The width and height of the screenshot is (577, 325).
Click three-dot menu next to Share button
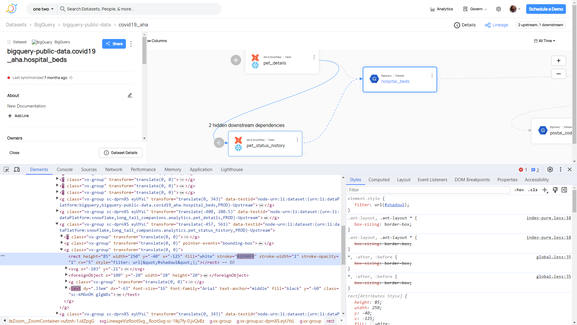point(131,44)
